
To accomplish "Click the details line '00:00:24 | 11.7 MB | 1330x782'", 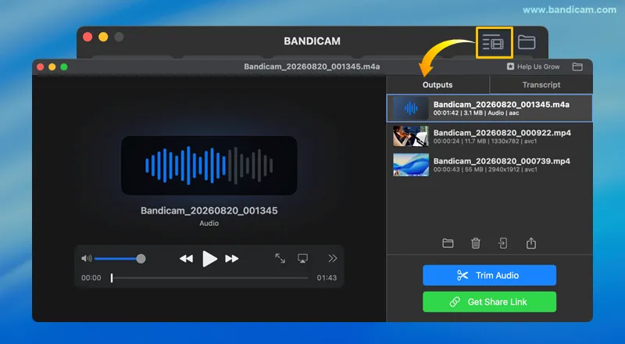I will (485, 142).
